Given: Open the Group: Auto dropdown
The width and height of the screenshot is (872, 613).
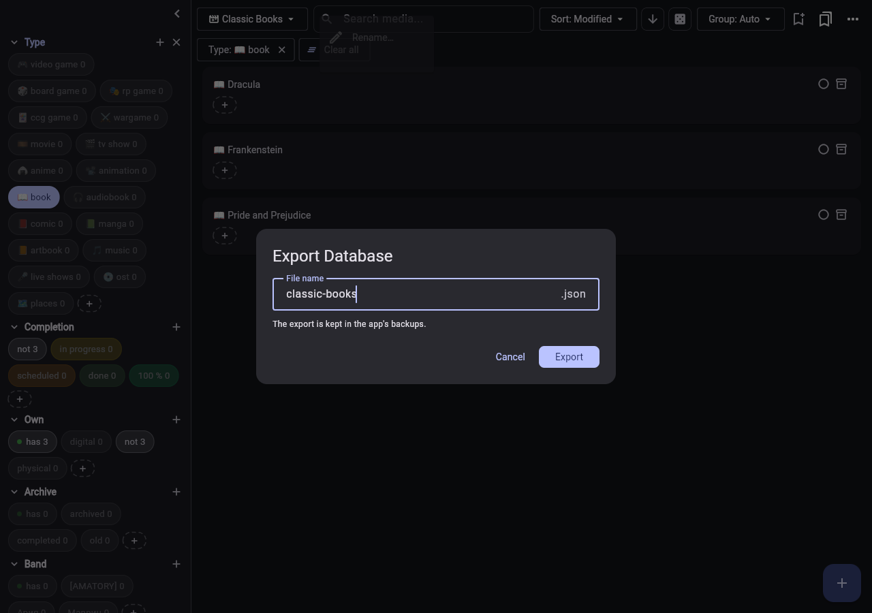Looking at the screenshot, I should point(741,19).
